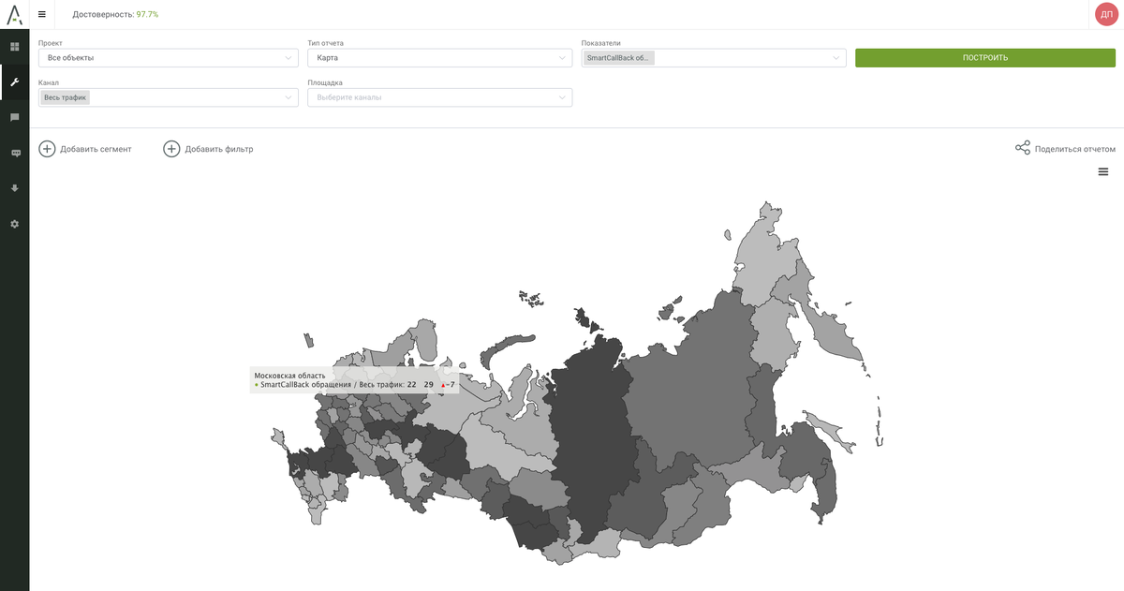This screenshot has width=1124, height=591.
Task: Open the Тип отчета dropdown showing Карта
Action: 439,58
